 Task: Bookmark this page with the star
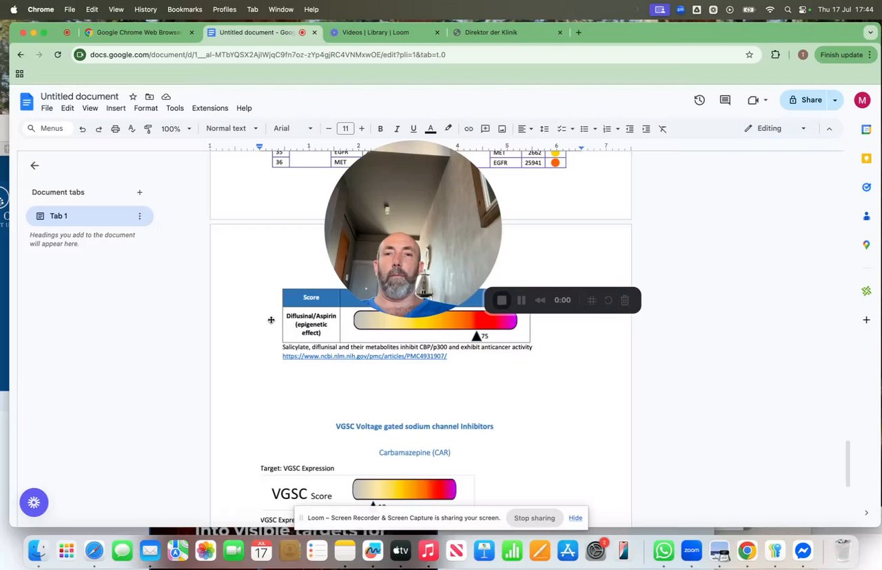(x=750, y=55)
